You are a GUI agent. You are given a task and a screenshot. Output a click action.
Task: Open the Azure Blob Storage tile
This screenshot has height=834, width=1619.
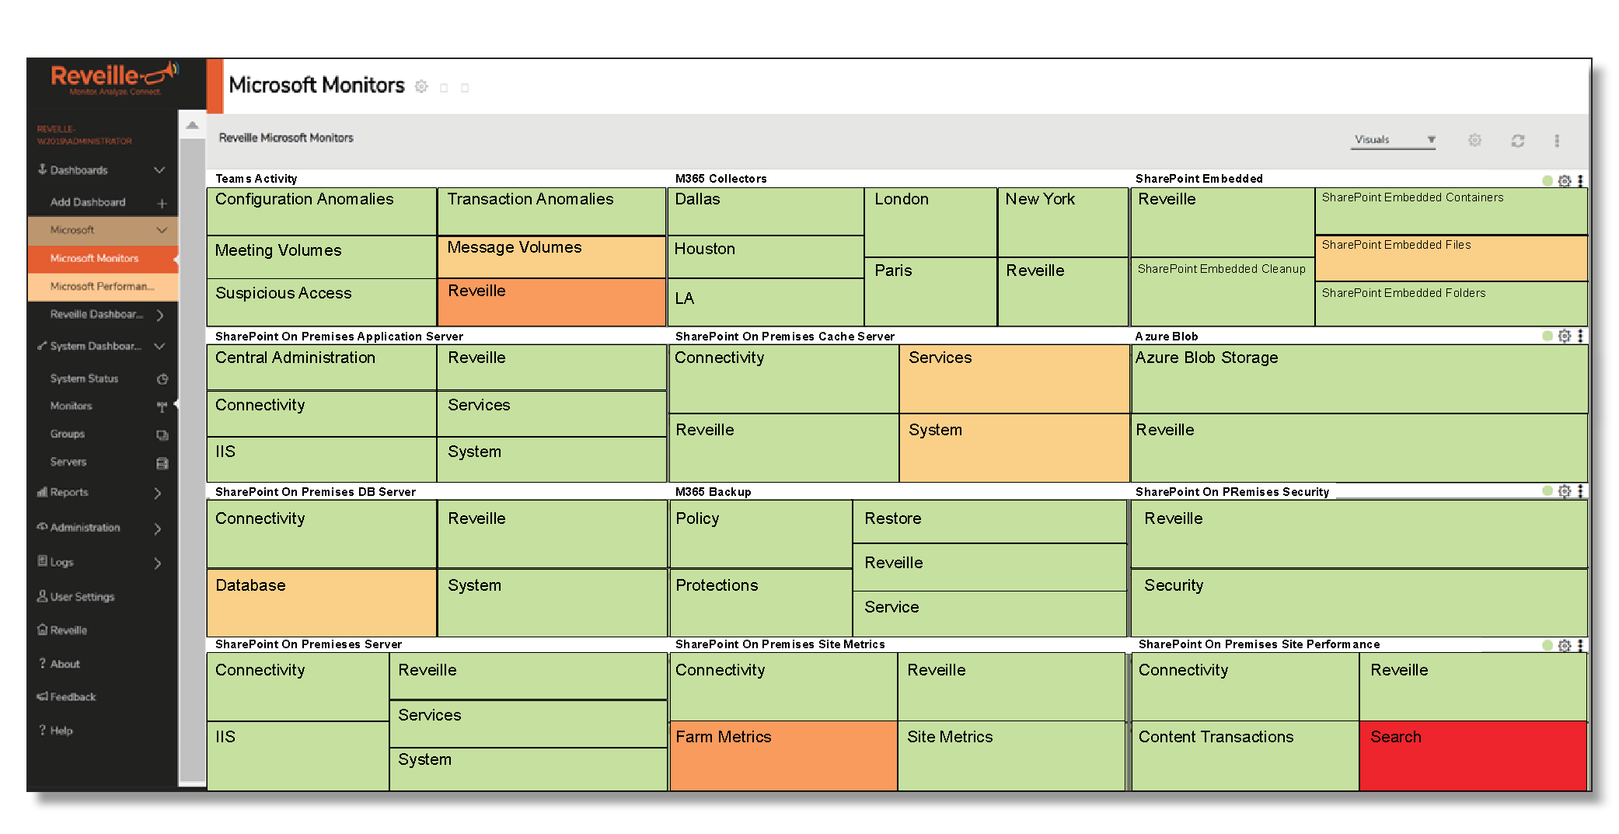point(1359,379)
